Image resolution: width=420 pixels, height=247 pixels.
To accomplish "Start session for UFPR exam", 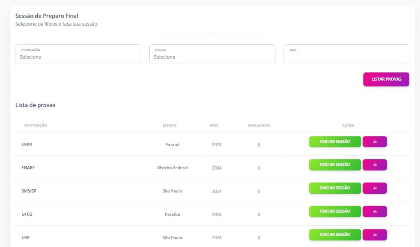I will [x=335, y=142].
